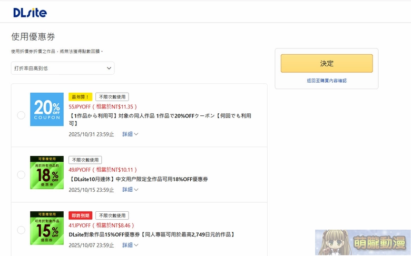
Task: Click the DLsite logo in the header
Action: 30,12
